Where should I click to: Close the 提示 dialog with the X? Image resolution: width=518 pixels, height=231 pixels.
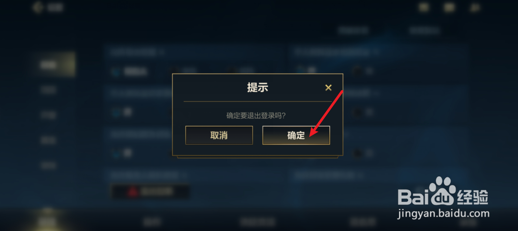[328, 88]
